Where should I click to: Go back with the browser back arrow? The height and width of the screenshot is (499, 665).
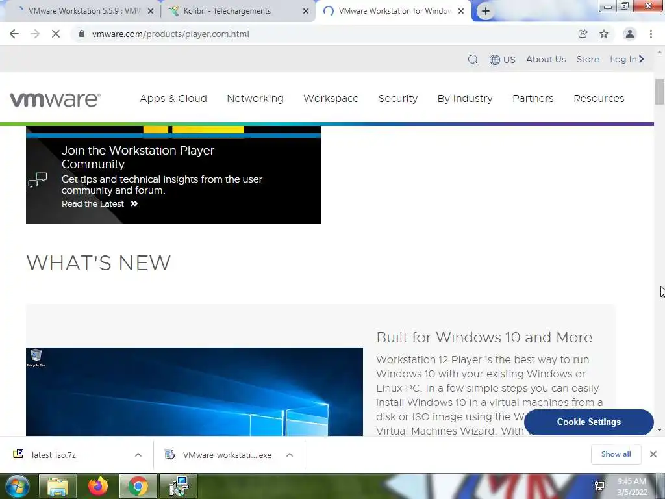(14, 34)
